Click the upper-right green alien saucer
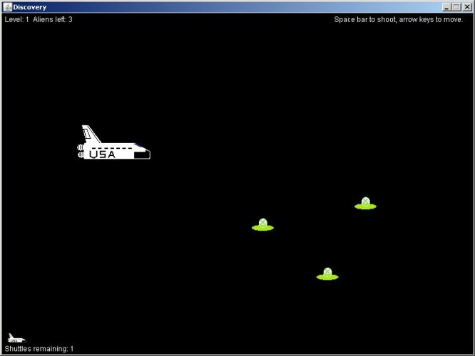The image size is (475, 356). (365, 203)
